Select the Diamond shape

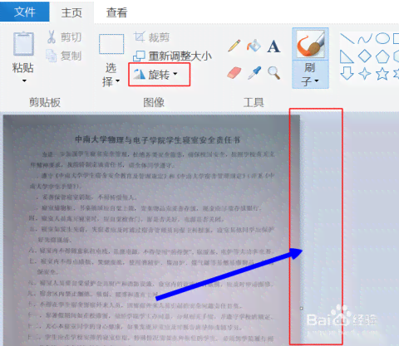pyautogui.click(x=365, y=56)
